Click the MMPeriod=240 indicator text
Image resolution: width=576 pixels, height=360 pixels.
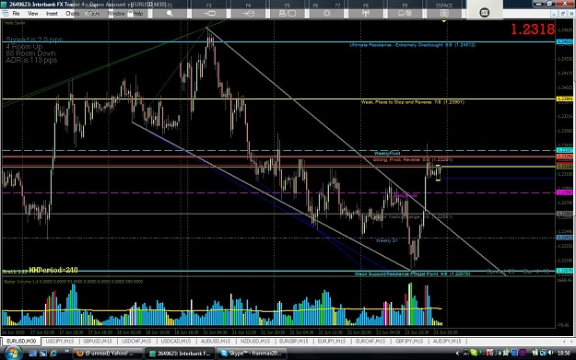click(x=53, y=270)
